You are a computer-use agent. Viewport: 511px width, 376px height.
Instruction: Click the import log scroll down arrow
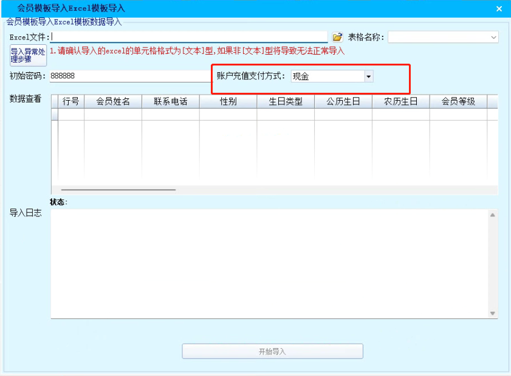click(x=492, y=313)
